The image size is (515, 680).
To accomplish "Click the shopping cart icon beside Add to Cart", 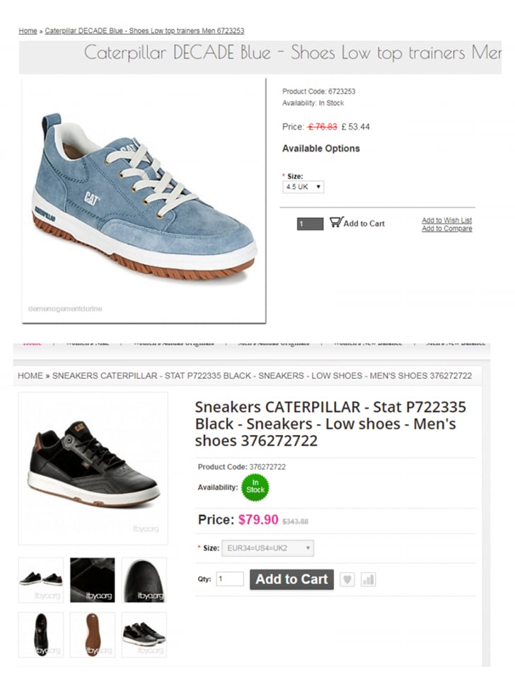I will 336,222.
